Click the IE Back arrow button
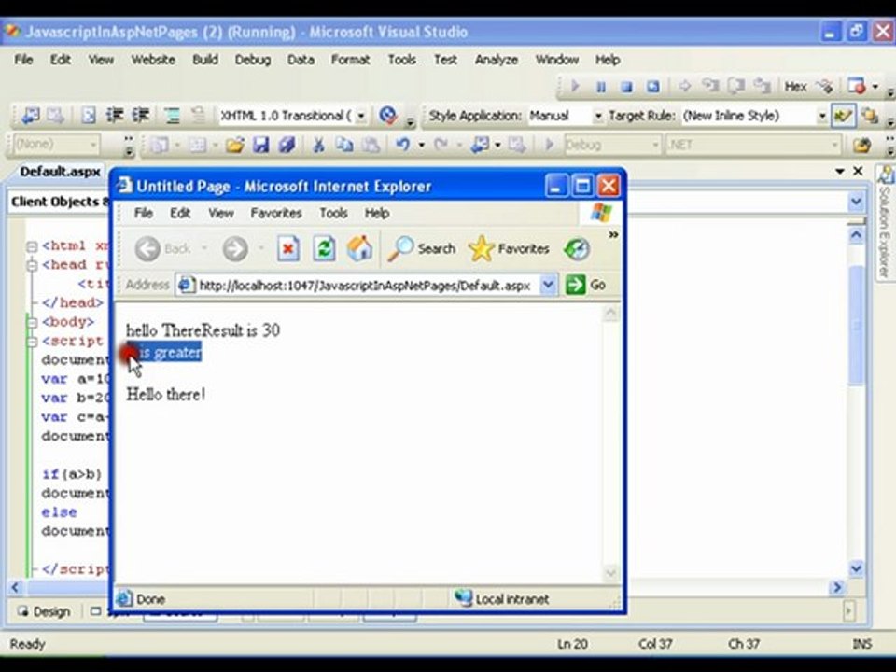This screenshot has width=896, height=672. (148, 249)
